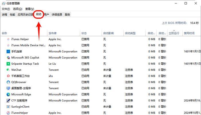Click the iTunesHelper icon in last row

tap(8, 113)
